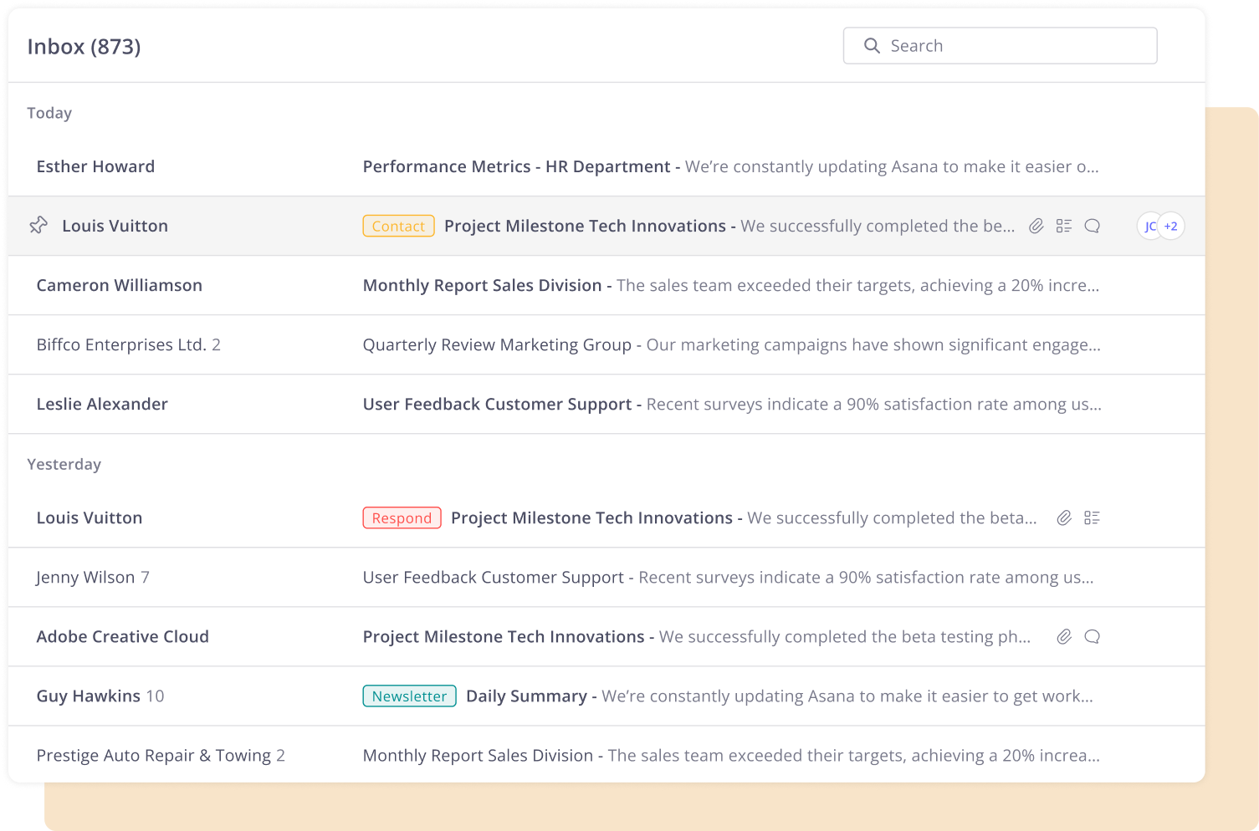
Task: Open email from Esther Howard
Action: (x=606, y=166)
